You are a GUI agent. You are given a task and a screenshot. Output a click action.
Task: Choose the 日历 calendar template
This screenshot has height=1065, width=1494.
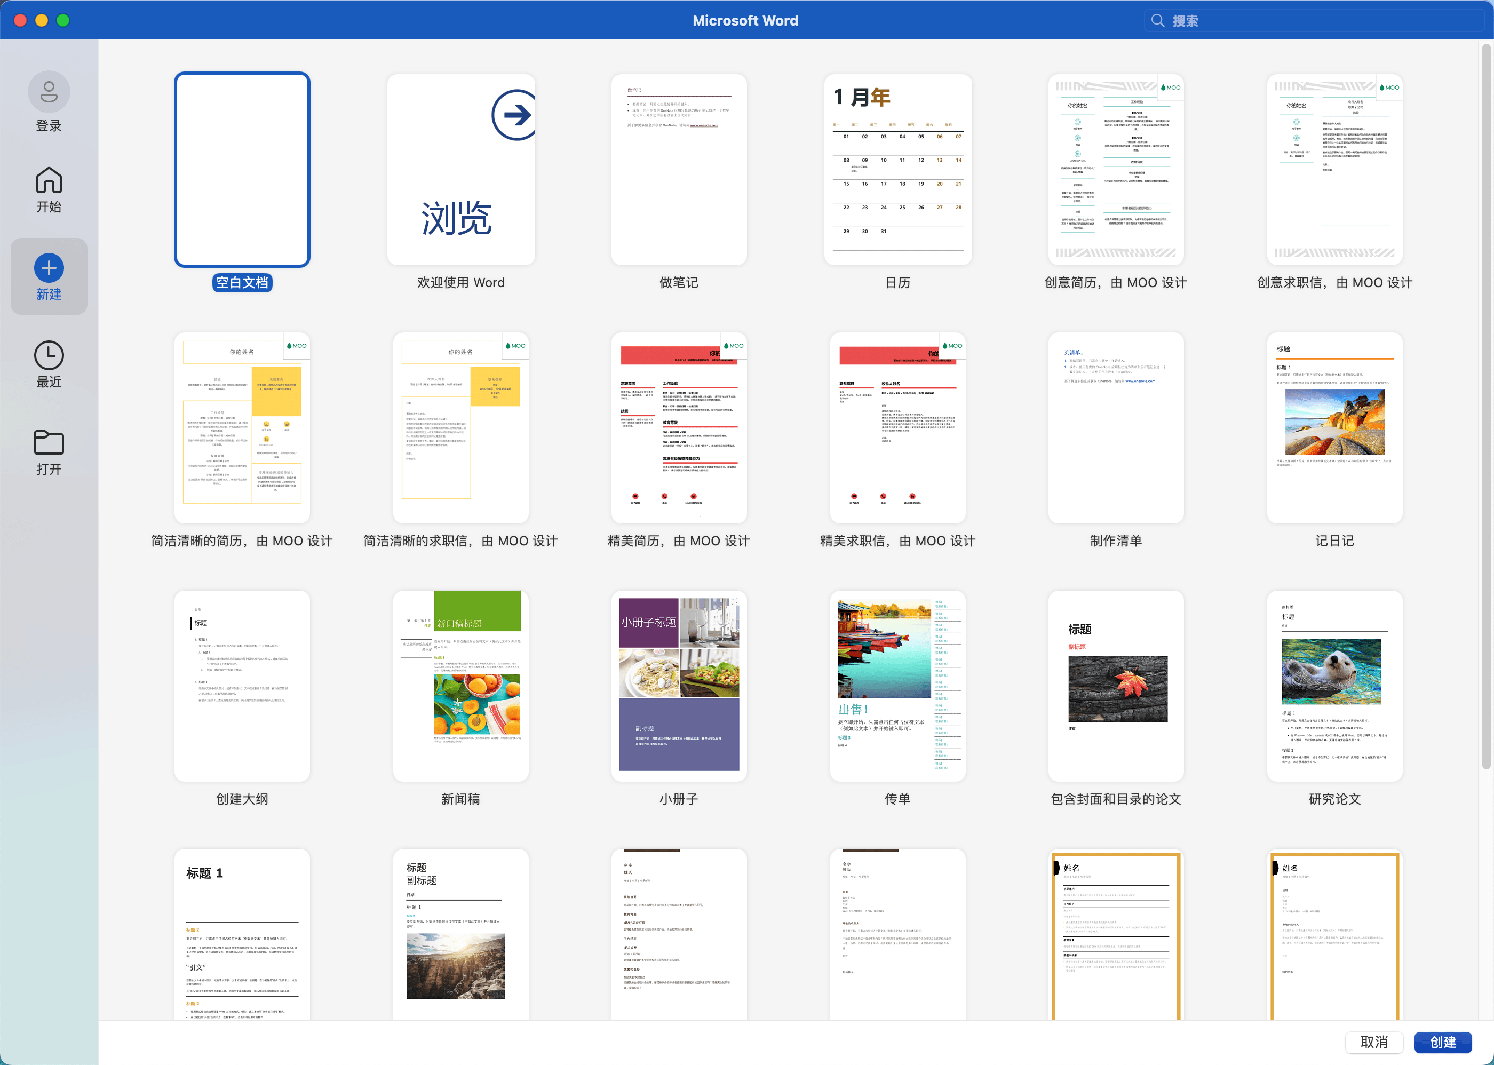[897, 170]
